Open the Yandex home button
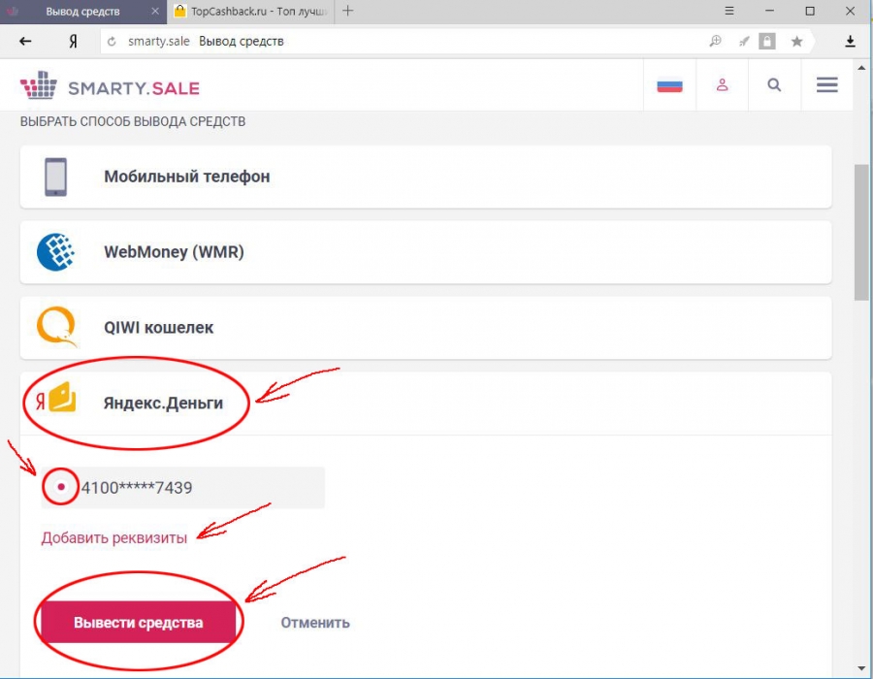The height and width of the screenshot is (679, 873). click(x=73, y=41)
